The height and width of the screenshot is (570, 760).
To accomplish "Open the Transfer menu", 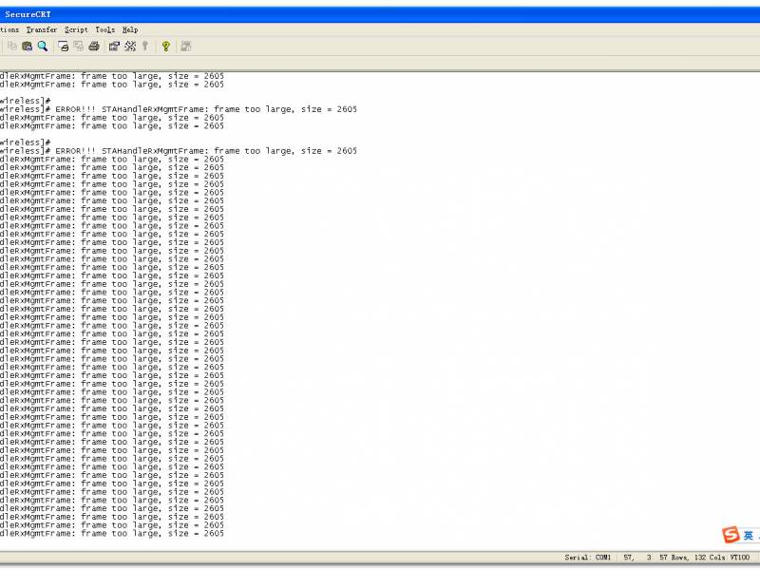I will (x=41, y=29).
